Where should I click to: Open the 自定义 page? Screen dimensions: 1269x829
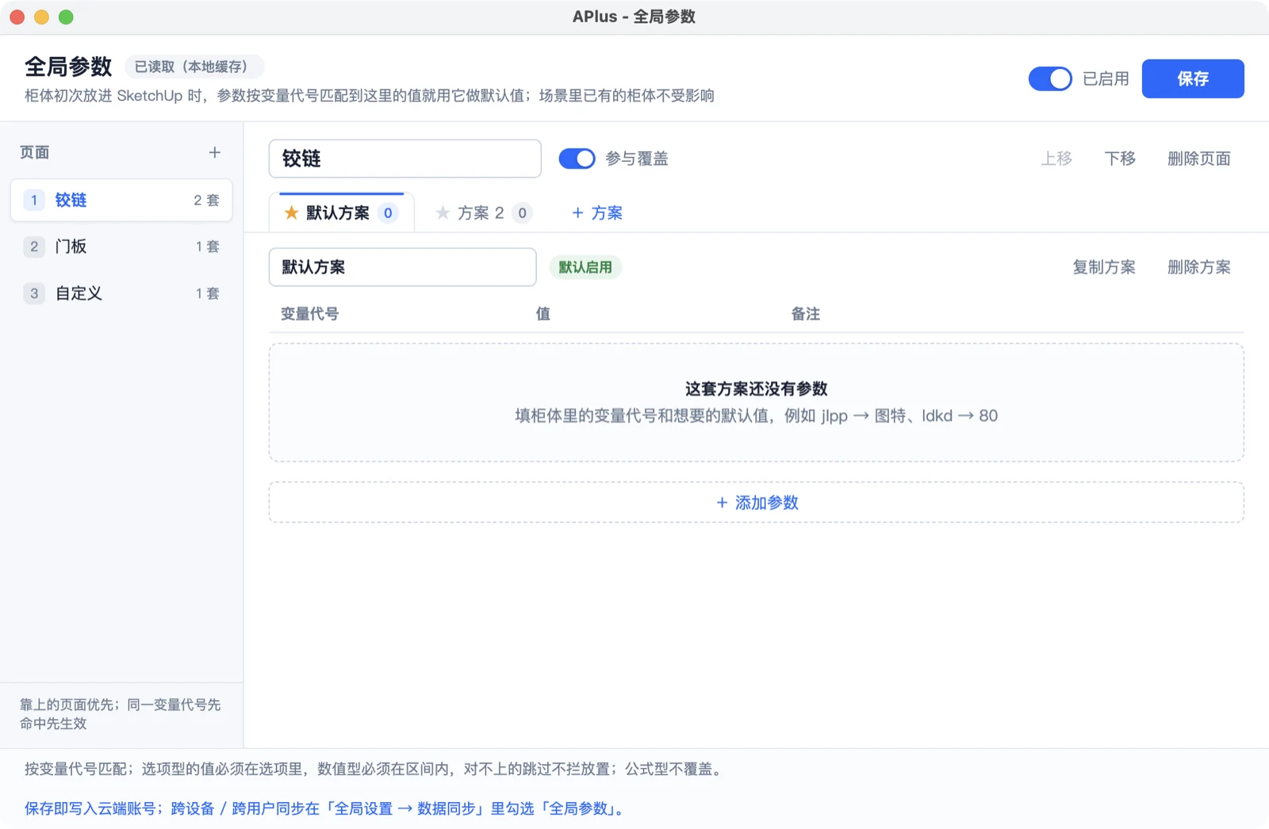click(121, 293)
